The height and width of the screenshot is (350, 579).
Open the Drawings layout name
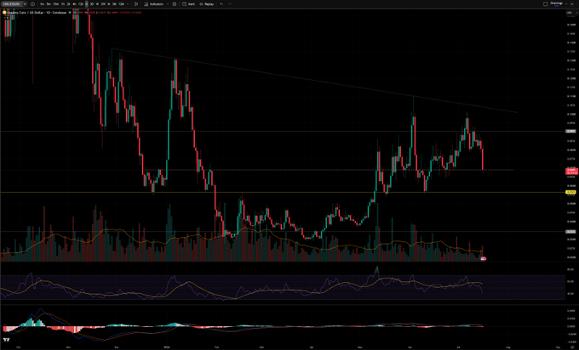[x=557, y=3]
